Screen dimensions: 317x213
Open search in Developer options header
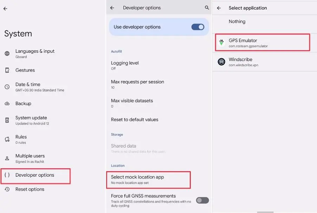tap(207, 7)
